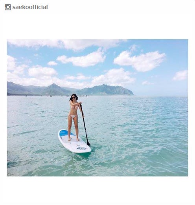195x205 pixels.
Task: Click the pointed mountain peak on the left
Action: coord(53,85)
